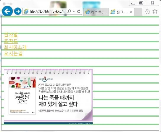Screen dimensions: 161x132
Task: Open the 조직도 link
Action: 11,41
